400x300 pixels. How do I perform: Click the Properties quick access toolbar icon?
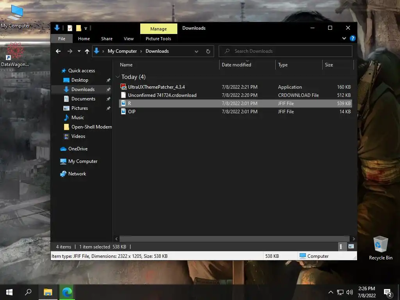[70, 28]
